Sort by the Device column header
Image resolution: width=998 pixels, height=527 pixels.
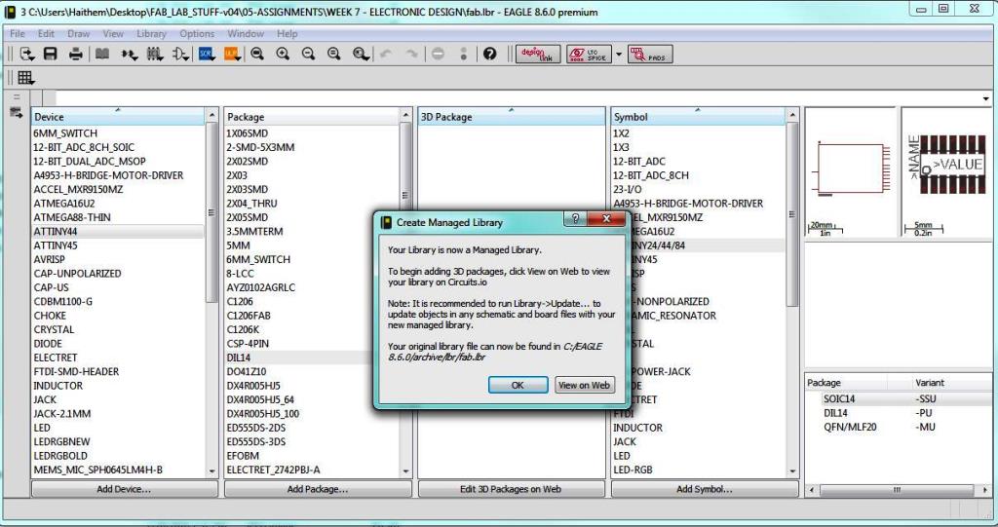118,117
